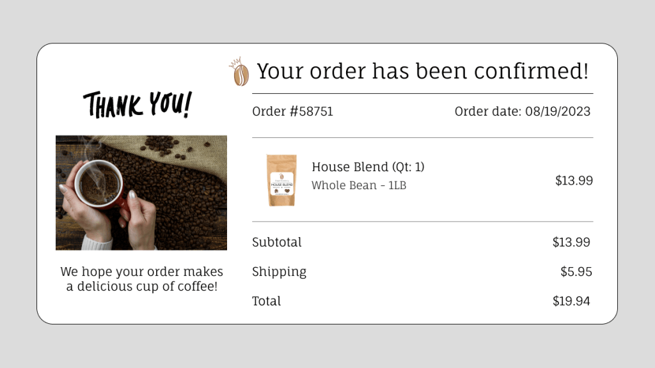Image resolution: width=655 pixels, height=368 pixels.
Task: Select the subtotal amount next to Subtotal
Action: coord(571,243)
